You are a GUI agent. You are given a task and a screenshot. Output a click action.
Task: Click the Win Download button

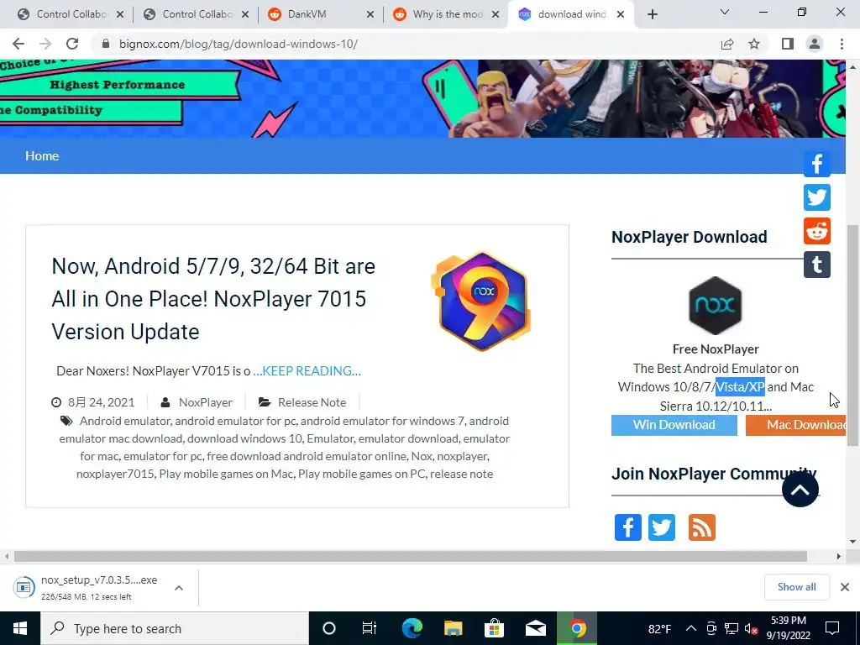point(674,425)
